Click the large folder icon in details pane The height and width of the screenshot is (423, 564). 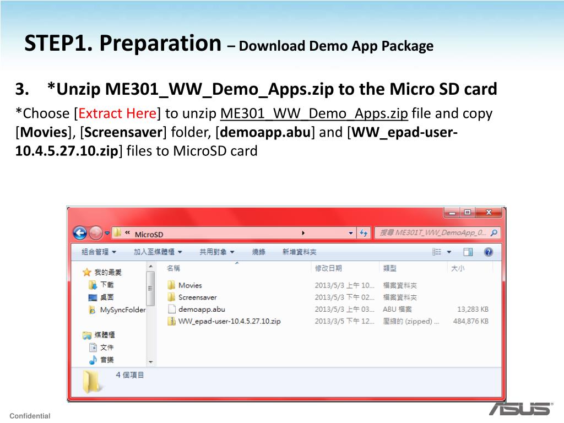(x=92, y=382)
